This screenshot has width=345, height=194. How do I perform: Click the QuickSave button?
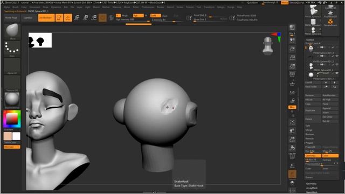click(252, 3)
